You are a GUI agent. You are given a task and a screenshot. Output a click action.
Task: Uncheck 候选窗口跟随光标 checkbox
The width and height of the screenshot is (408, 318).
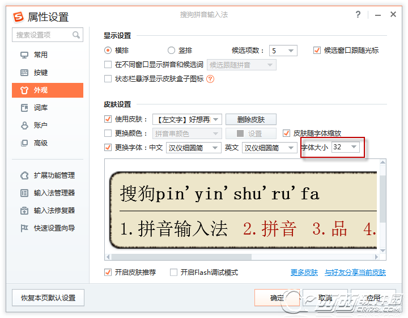coord(317,51)
